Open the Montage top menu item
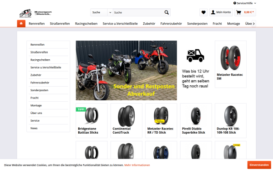The height and width of the screenshot is (171, 273). [x=233, y=24]
